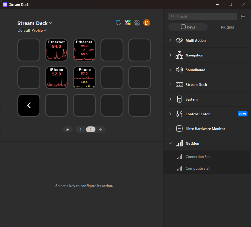Select the Connection Stat action label

click(x=198, y=157)
